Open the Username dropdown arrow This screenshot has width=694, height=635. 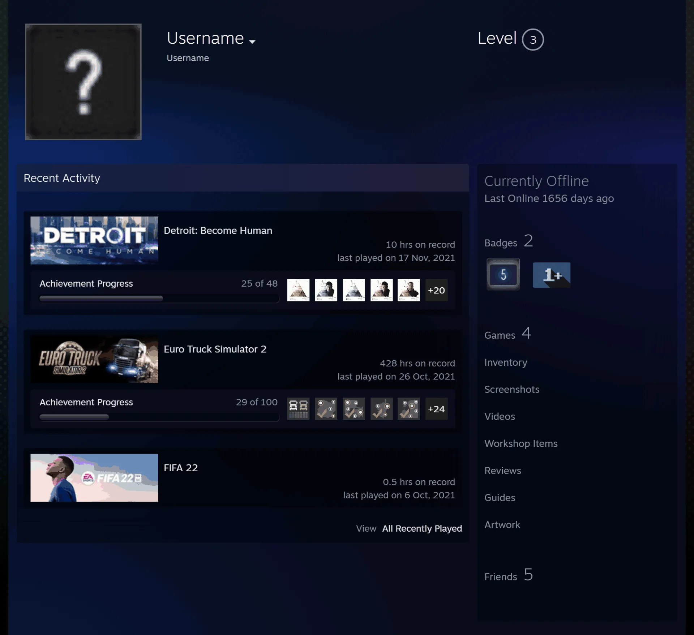click(252, 42)
